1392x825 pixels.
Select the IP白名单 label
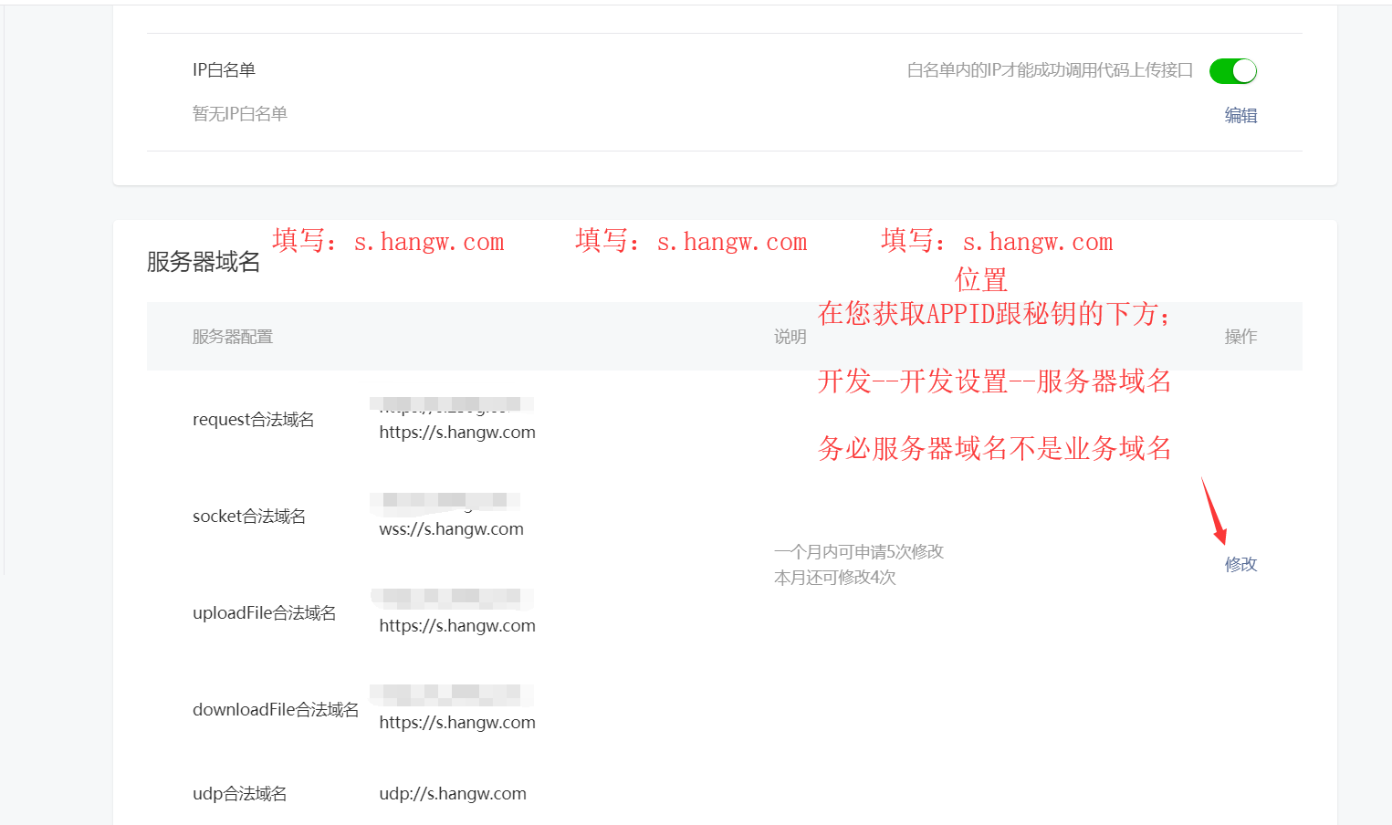[224, 70]
